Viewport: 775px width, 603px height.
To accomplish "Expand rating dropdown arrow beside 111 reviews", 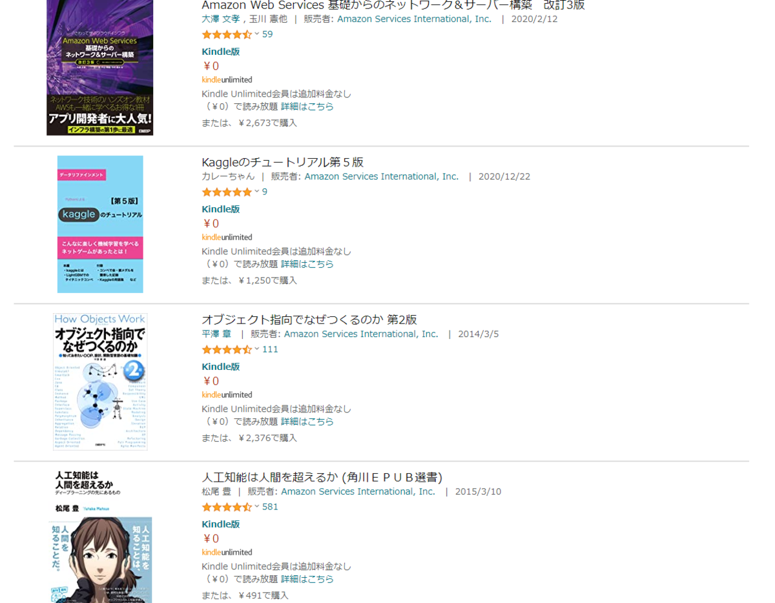I will [x=256, y=349].
